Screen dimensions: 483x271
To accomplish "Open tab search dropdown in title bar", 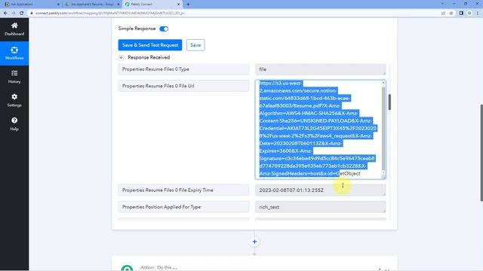I will tap(442, 4).
